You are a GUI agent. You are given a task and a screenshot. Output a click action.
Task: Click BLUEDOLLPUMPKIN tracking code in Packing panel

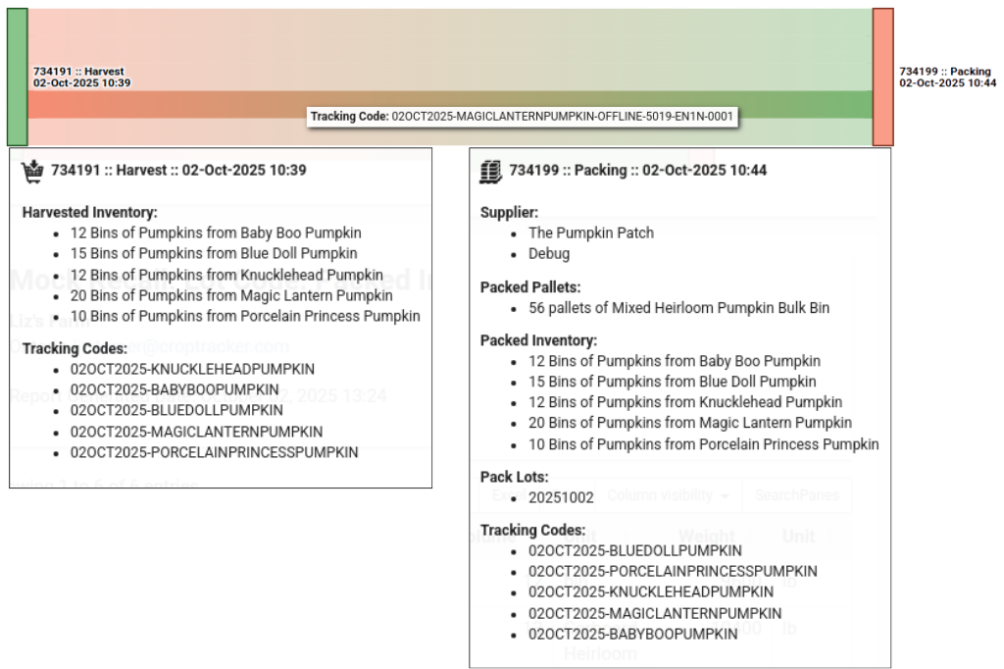[x=634, y=551]
